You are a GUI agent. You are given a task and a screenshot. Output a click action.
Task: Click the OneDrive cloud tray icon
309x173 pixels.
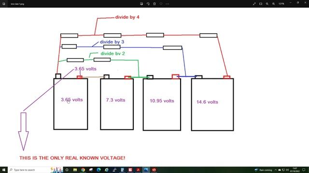(x=280, y=170)
